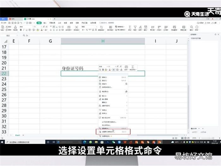Viewport: 221px width, 166px height.
Task: Click the Undo arrow in quick toolbar
Action: click(x=21, y=23)
